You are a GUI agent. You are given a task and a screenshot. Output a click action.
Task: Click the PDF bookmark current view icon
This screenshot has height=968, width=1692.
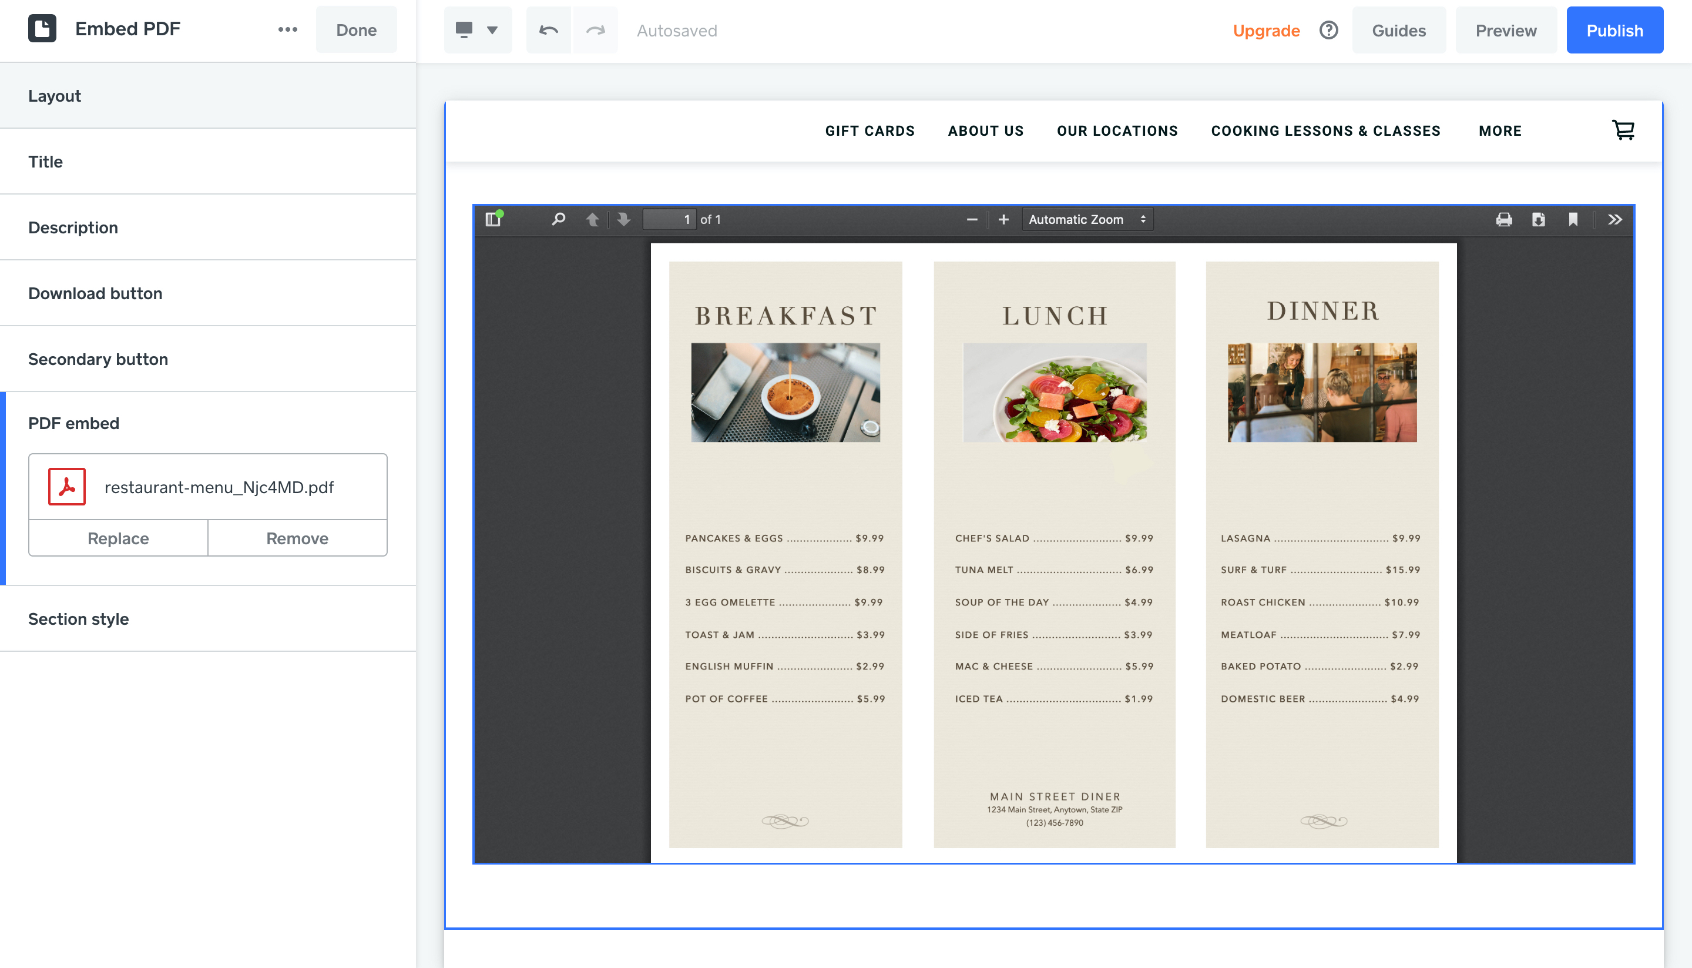1573,219
